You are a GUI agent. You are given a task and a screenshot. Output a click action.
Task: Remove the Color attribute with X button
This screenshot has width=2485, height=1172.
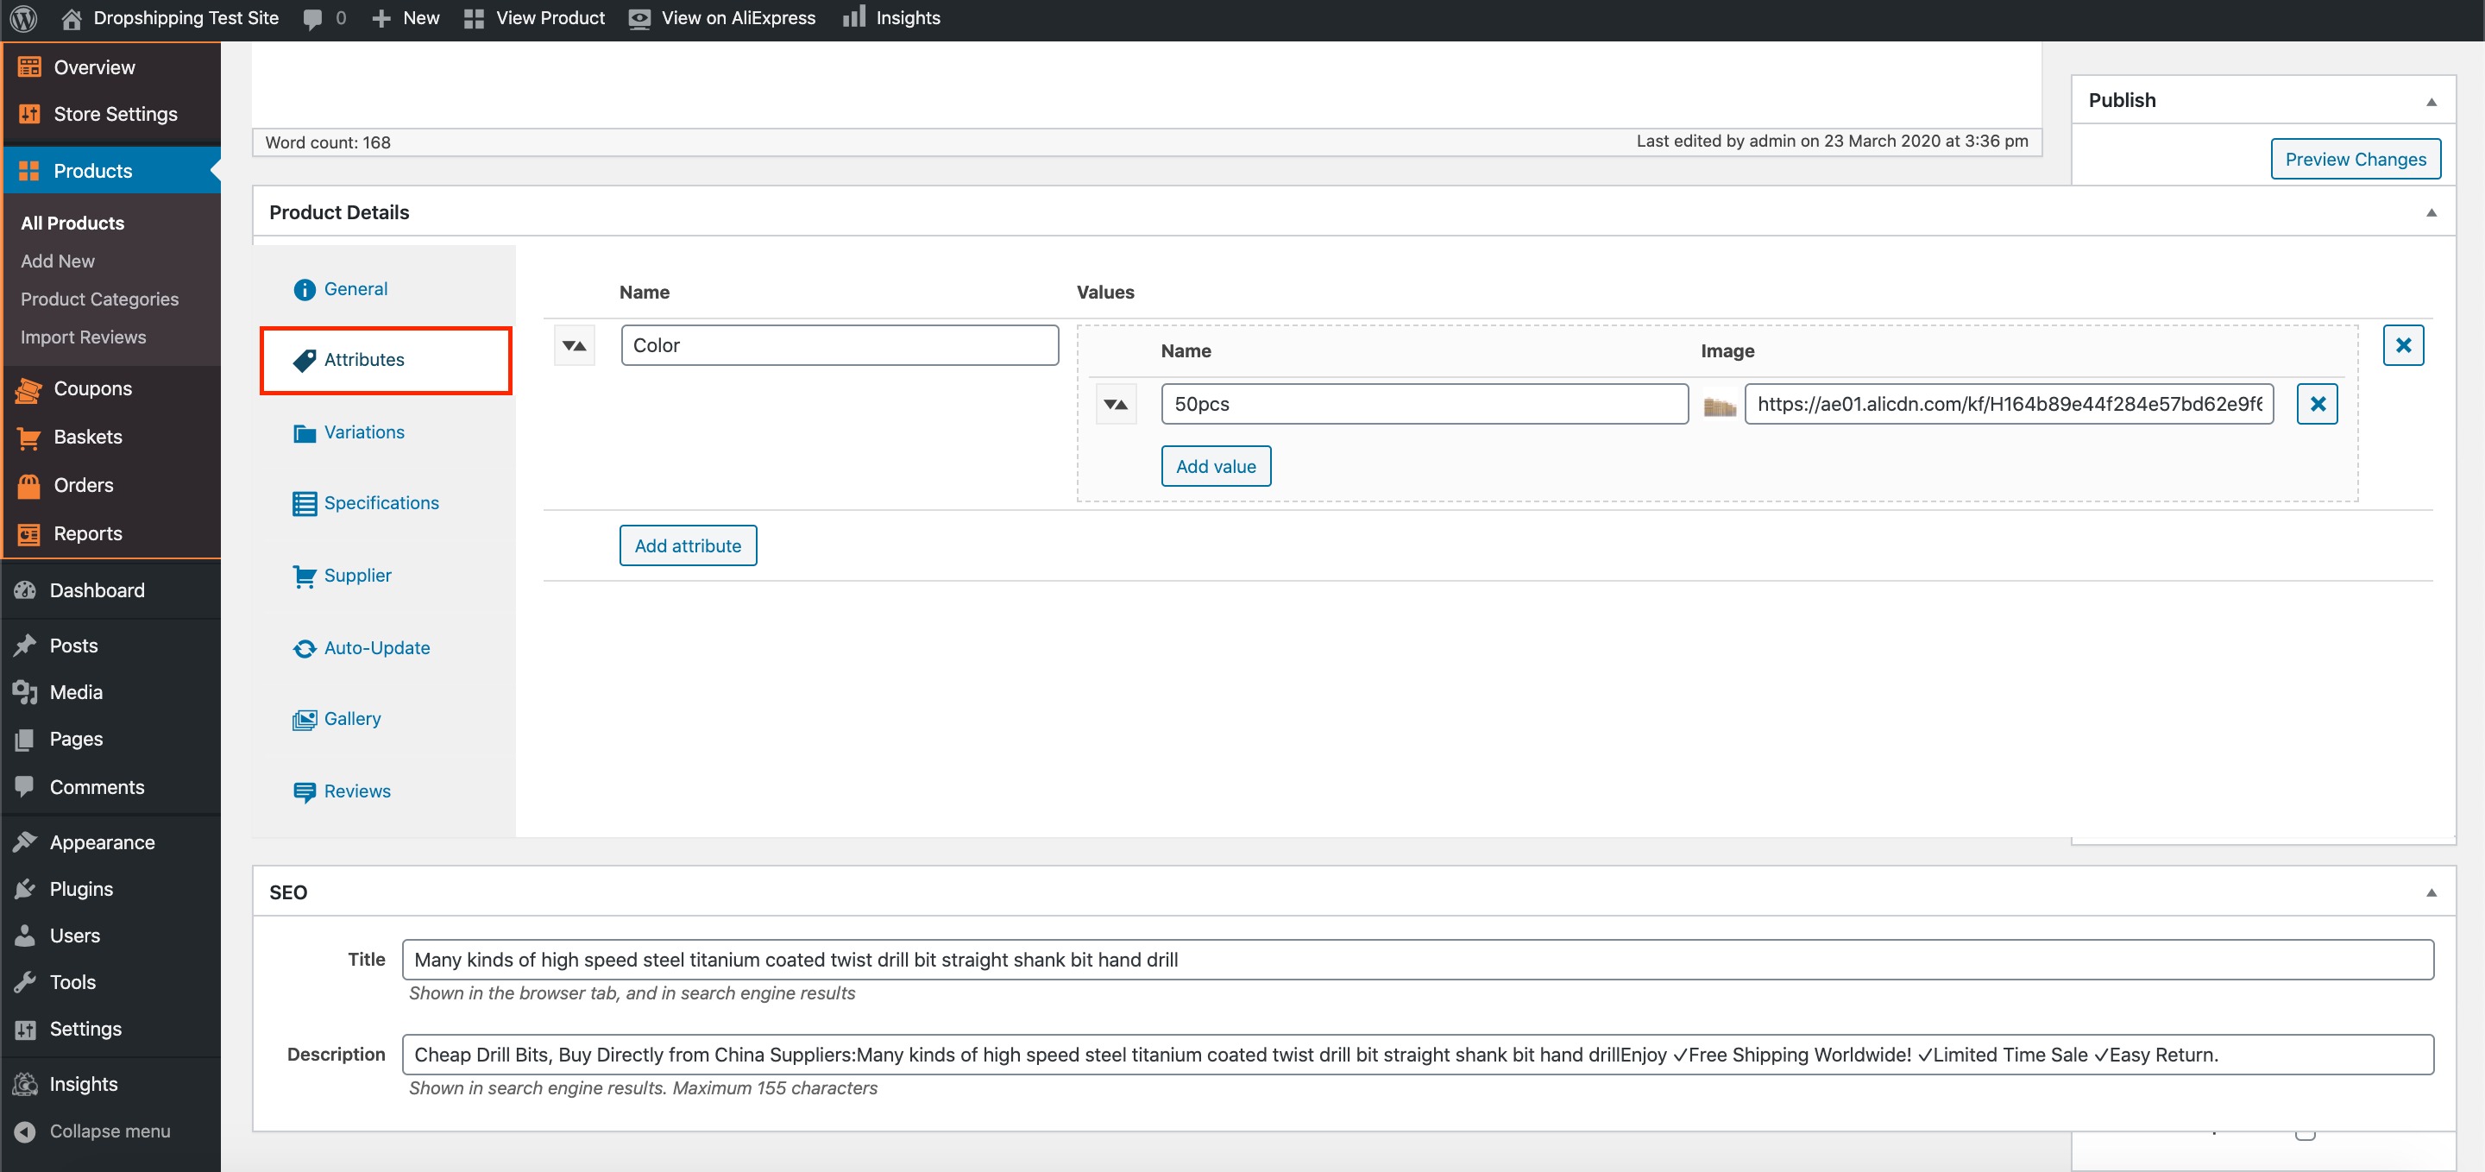point(2402,345)
